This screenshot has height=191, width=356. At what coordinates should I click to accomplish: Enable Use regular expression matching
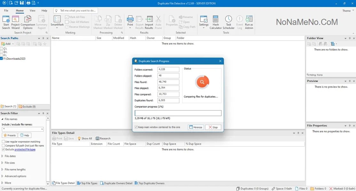(x=3, y=141)
